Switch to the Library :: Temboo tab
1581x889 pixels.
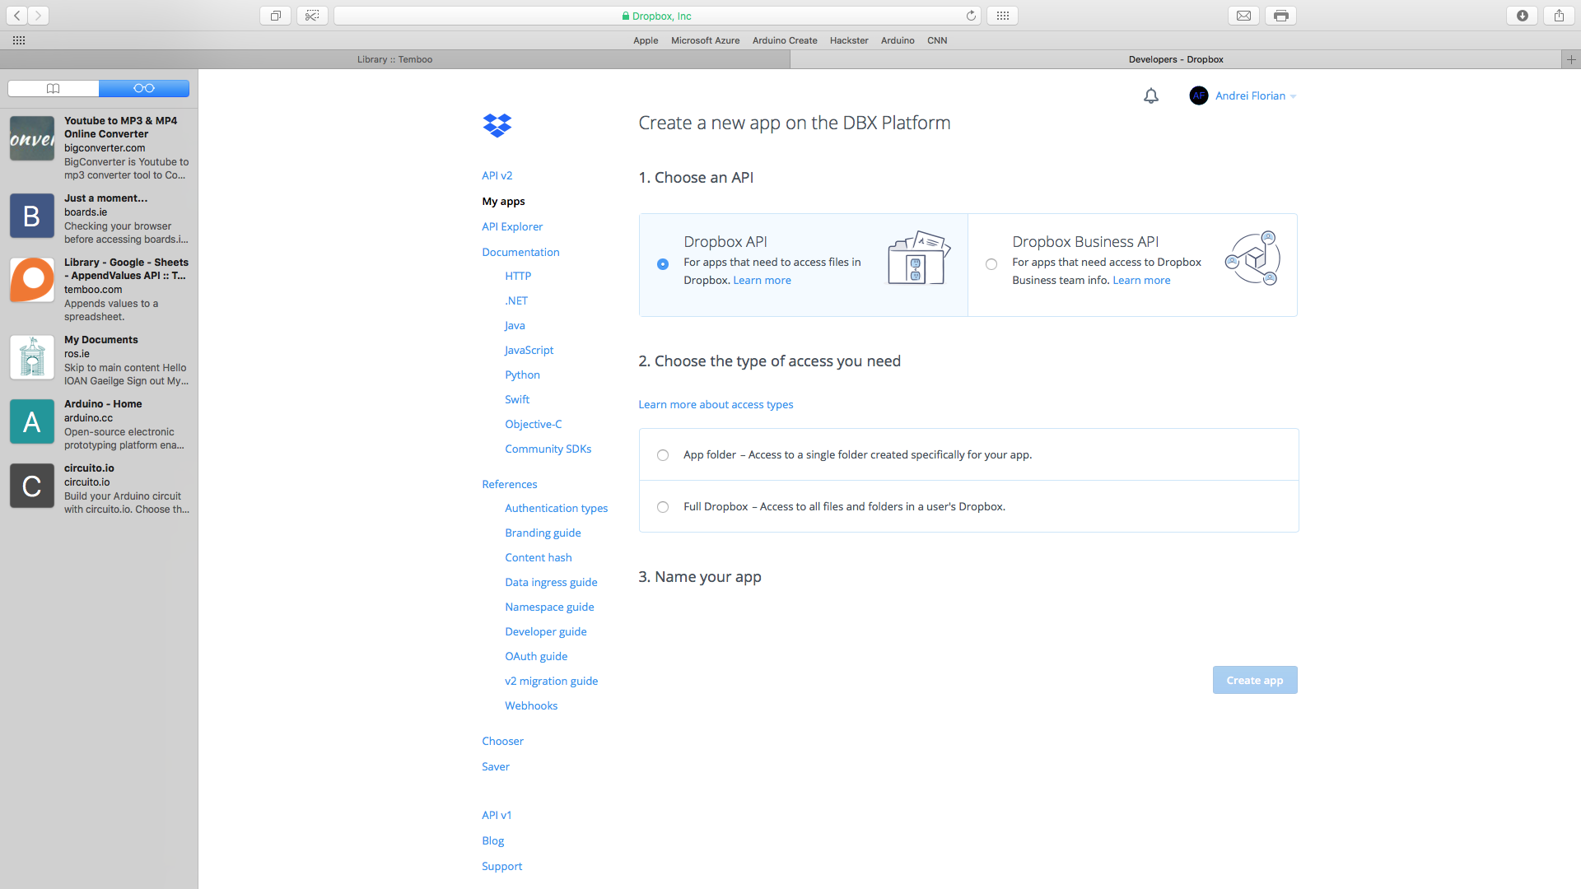coord(395,59)
